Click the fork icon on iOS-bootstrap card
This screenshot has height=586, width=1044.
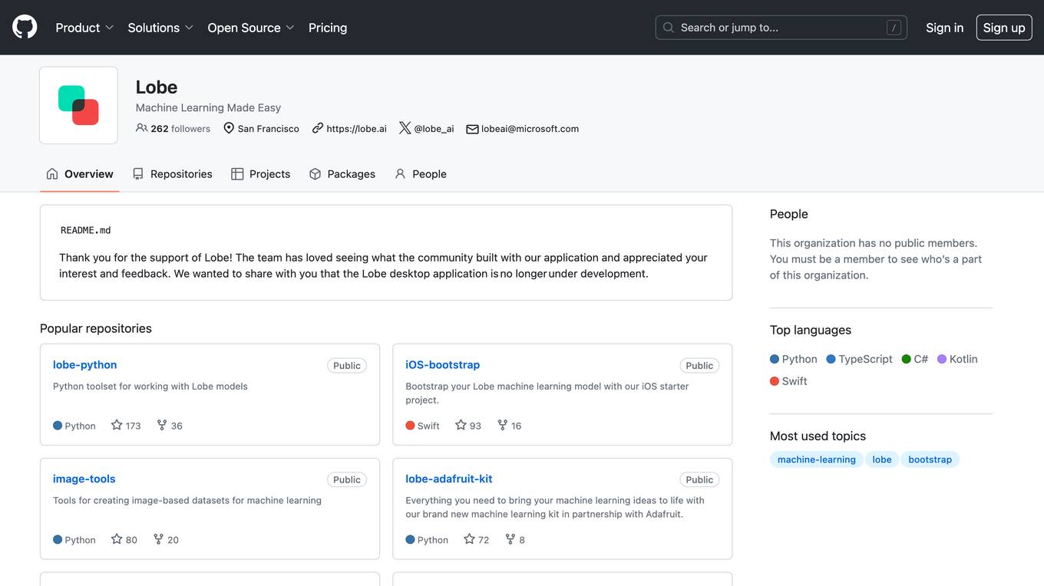(503, 425)
